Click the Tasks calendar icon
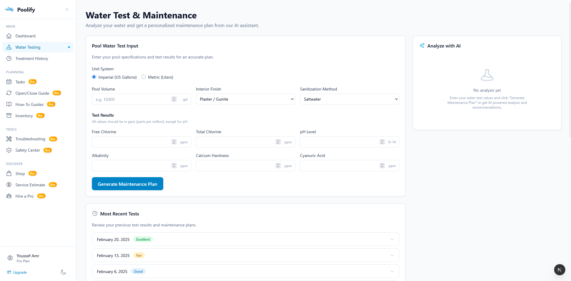571x281 pixels. 9,82
